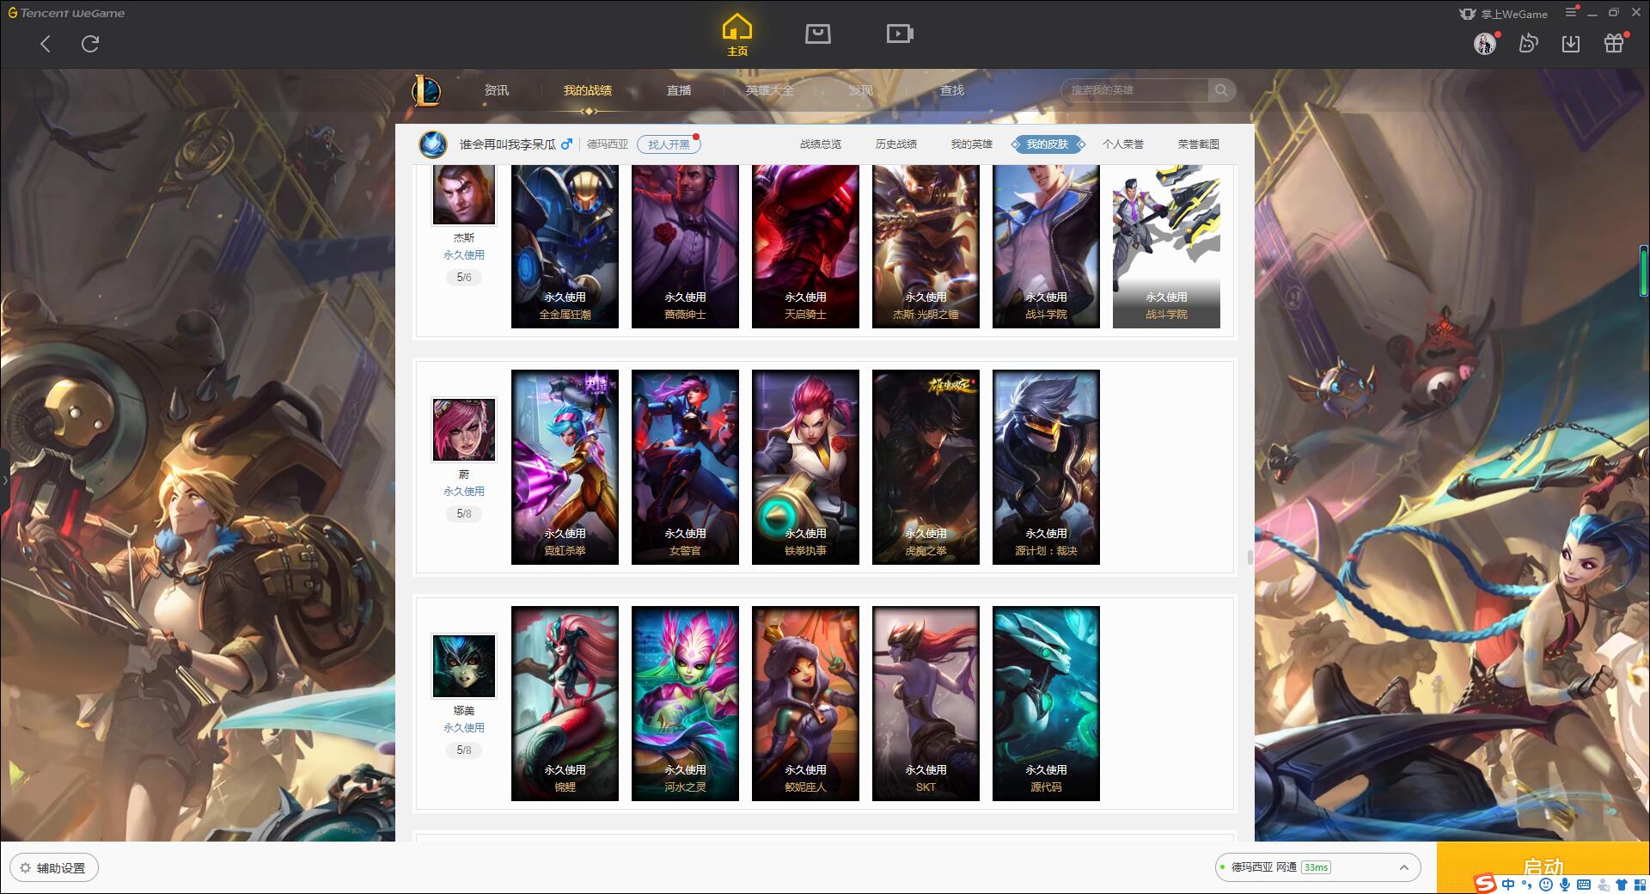This screenshot has width=1650, height=894.
Task: Expand the 德玛西亚 网通 server selector
Action: coord(1317,867)
